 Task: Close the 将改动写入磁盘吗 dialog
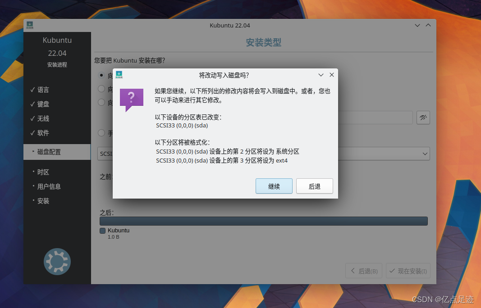(332, 75)
